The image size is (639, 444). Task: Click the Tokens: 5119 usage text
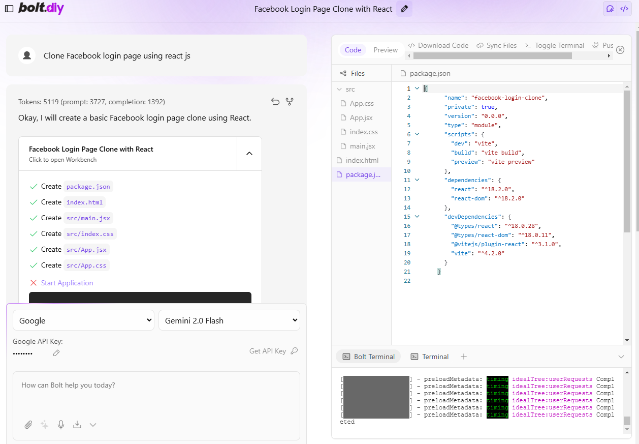[91, 102]
